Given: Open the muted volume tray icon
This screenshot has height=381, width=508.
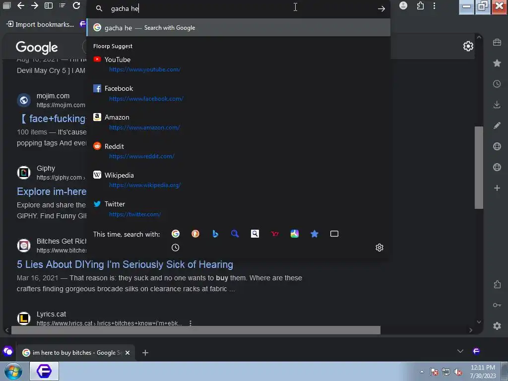Looking at the screenshot, I should click(458, 372).
